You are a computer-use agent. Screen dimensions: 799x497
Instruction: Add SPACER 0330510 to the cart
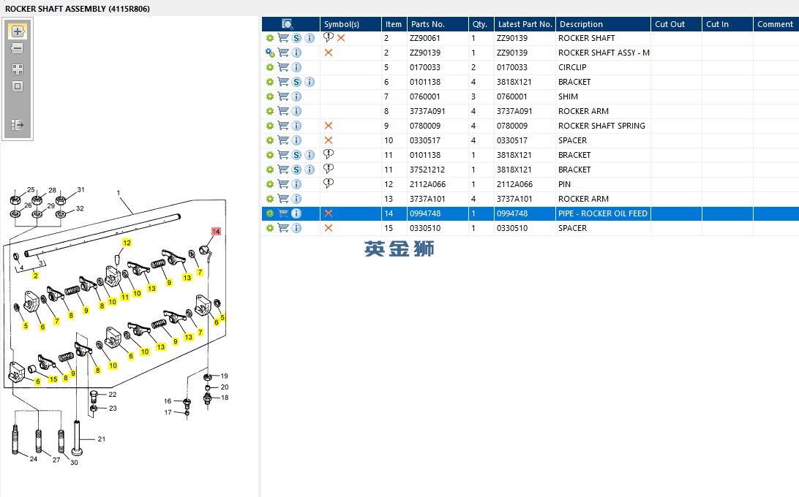(x=283, y=228)
